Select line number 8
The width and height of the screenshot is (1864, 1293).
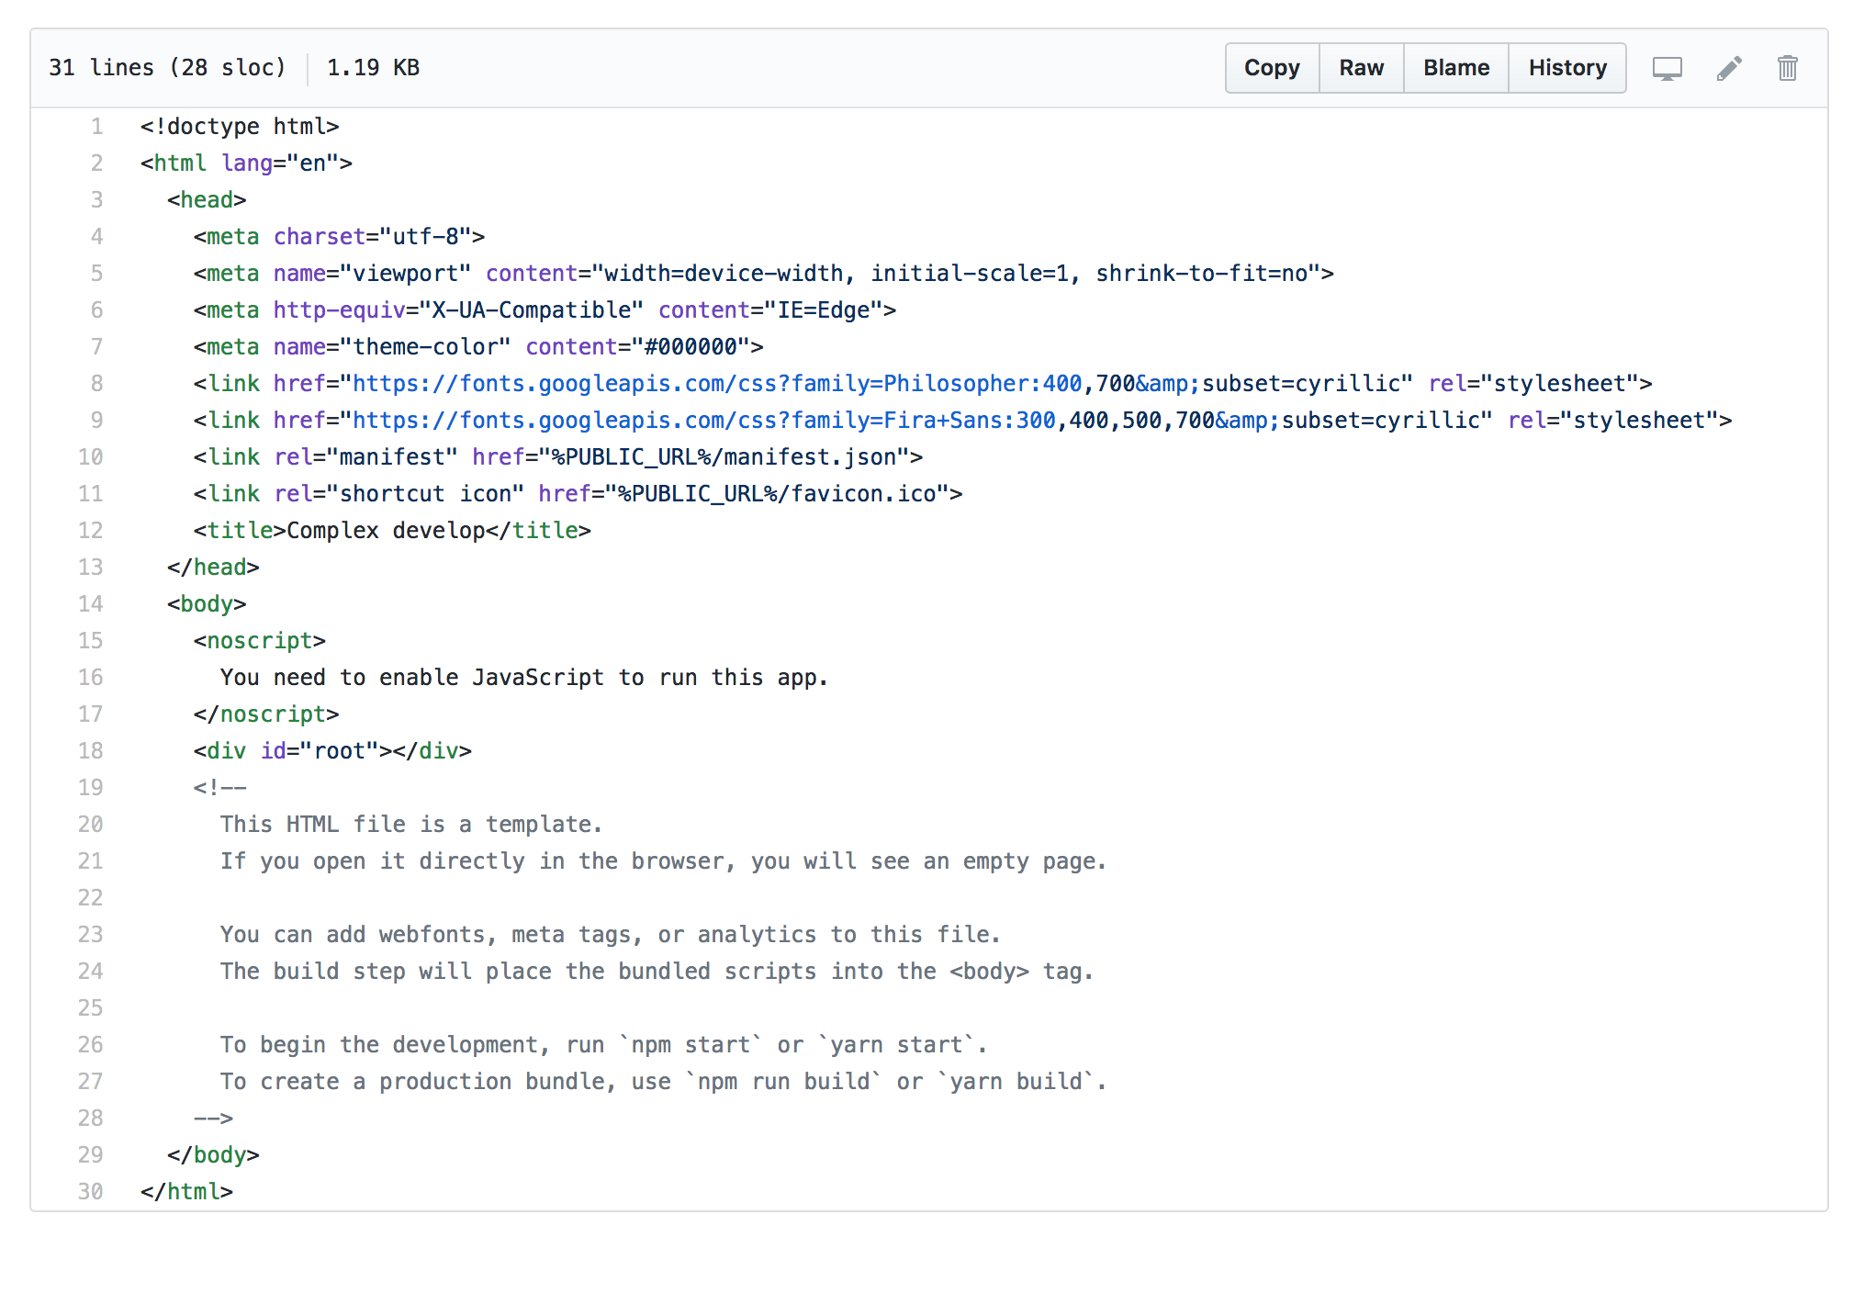[96, 384]
